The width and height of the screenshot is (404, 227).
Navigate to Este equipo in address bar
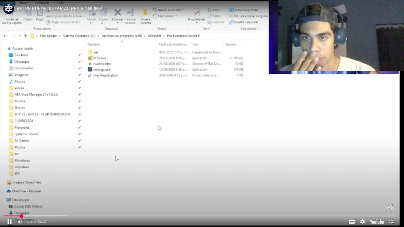click(48, 36)
